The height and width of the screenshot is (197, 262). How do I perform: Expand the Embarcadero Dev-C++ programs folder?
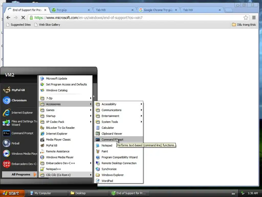(65, 163)
